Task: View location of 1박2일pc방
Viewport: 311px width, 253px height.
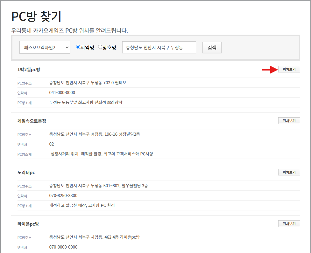Action: coord(289,69)
